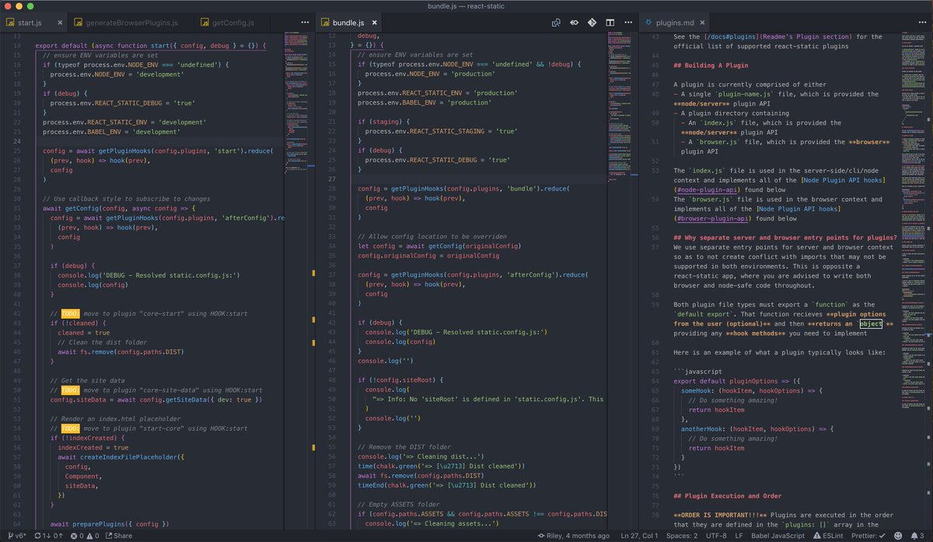Screen dimensions: 933x542
Task: Click the open changes eye icon
Action: point(575,23)
